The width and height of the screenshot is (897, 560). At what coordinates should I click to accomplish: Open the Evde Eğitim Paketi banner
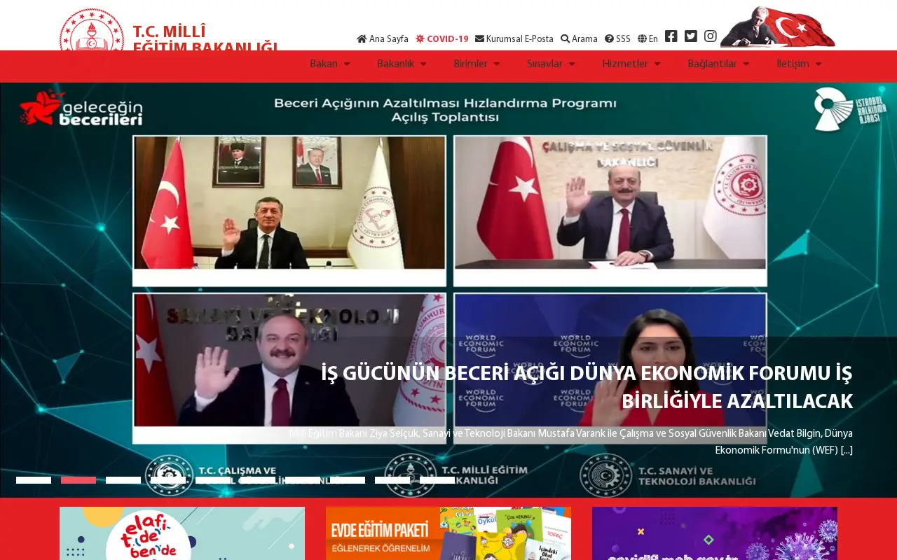448,533
